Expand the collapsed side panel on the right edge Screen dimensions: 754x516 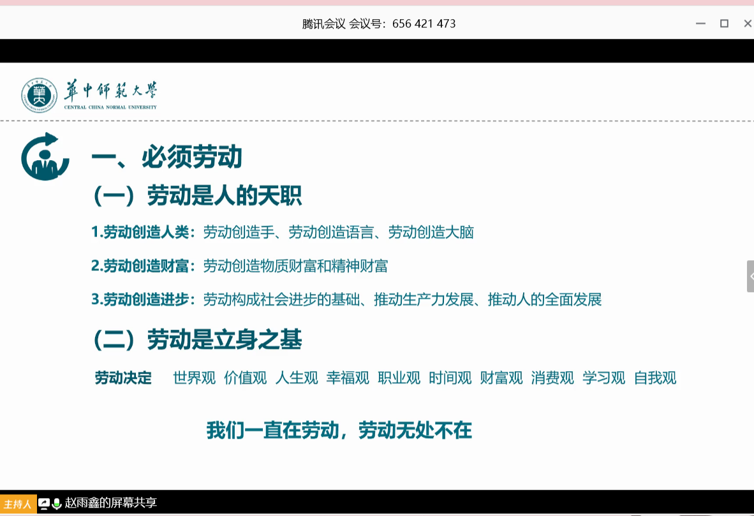(x=750, y=276)
